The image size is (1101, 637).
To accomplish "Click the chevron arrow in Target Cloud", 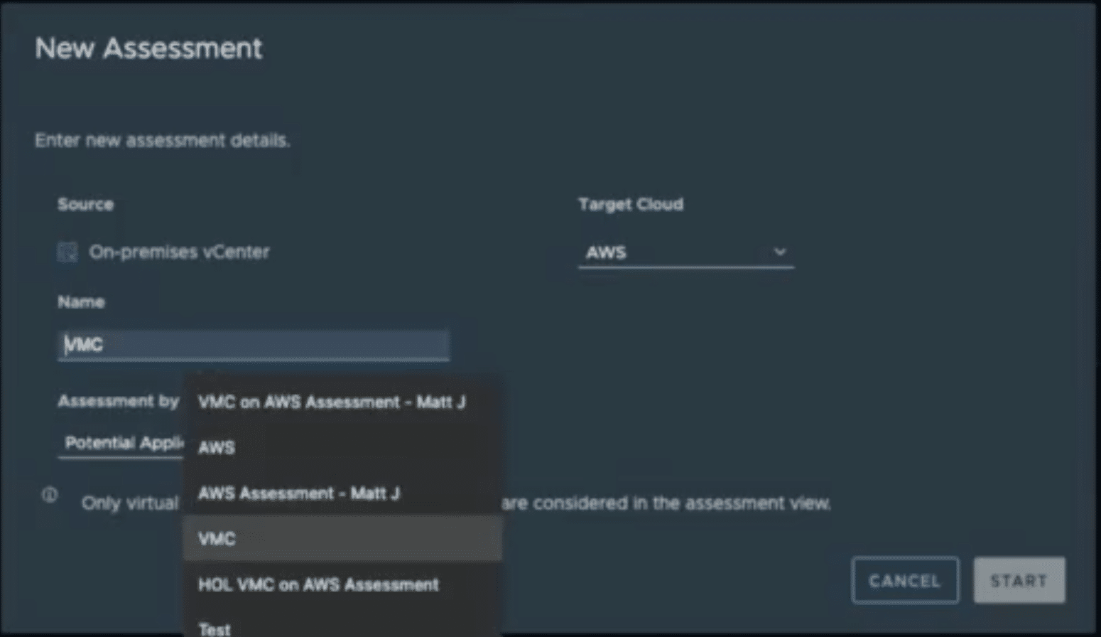I will [x=779, y=252].
